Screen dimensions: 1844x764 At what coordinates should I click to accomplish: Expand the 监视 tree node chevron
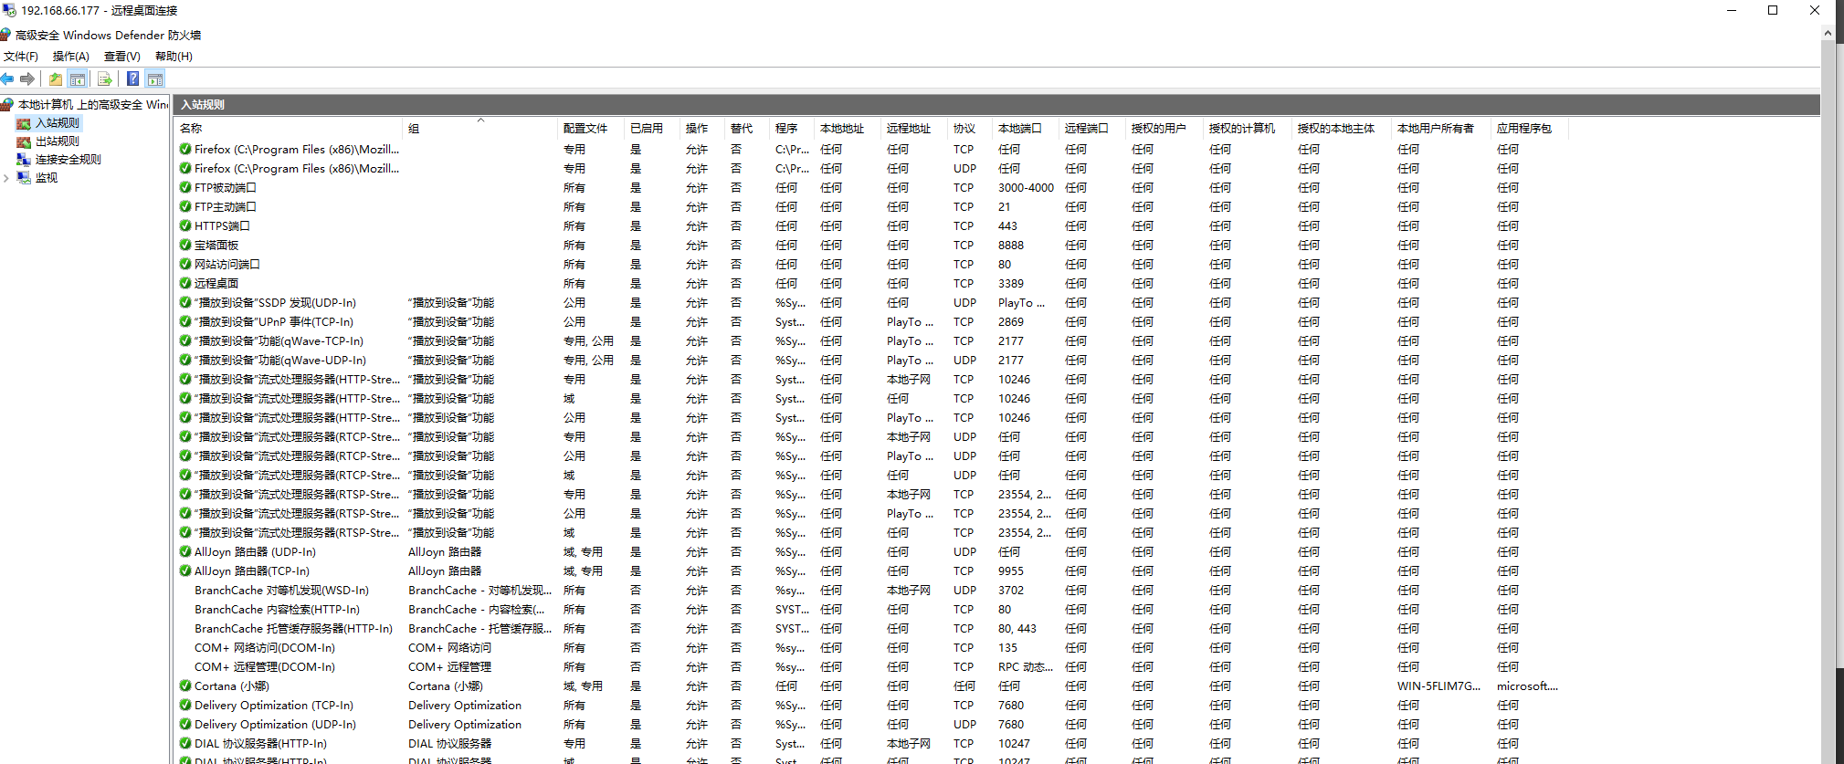[x=6, y=178]
